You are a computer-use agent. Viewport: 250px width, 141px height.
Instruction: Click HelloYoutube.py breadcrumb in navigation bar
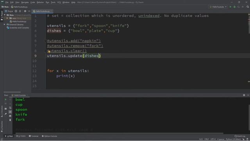pyautogui.click(x=19, y=7)
